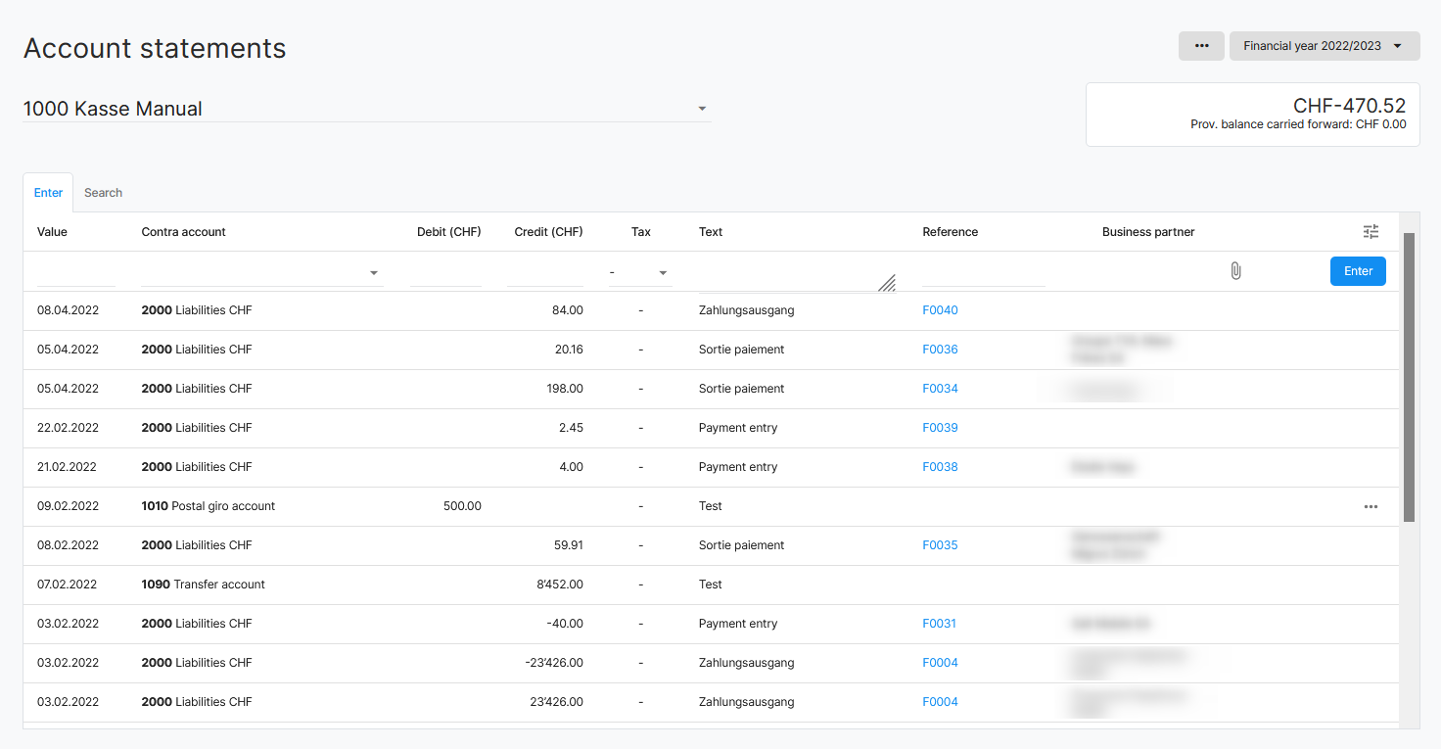Viewport: 1441px width, 749px height.
Task: Open reference link F0036
Action: [940, 350]
